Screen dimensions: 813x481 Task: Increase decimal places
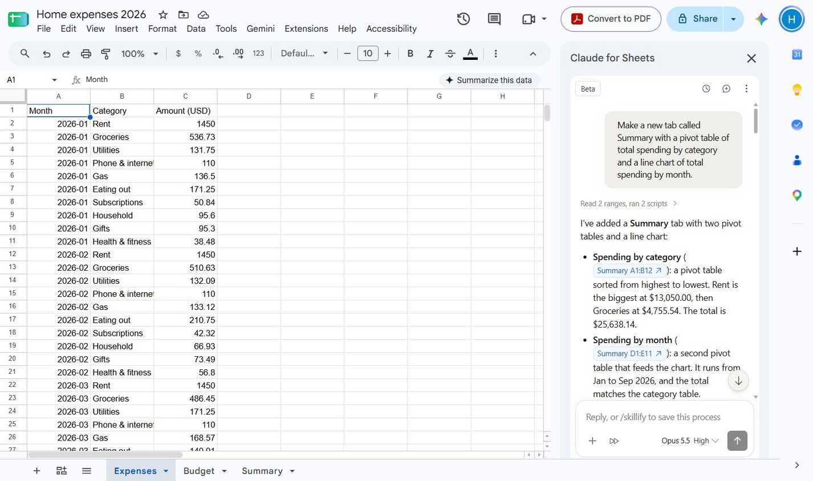[238, 54]
